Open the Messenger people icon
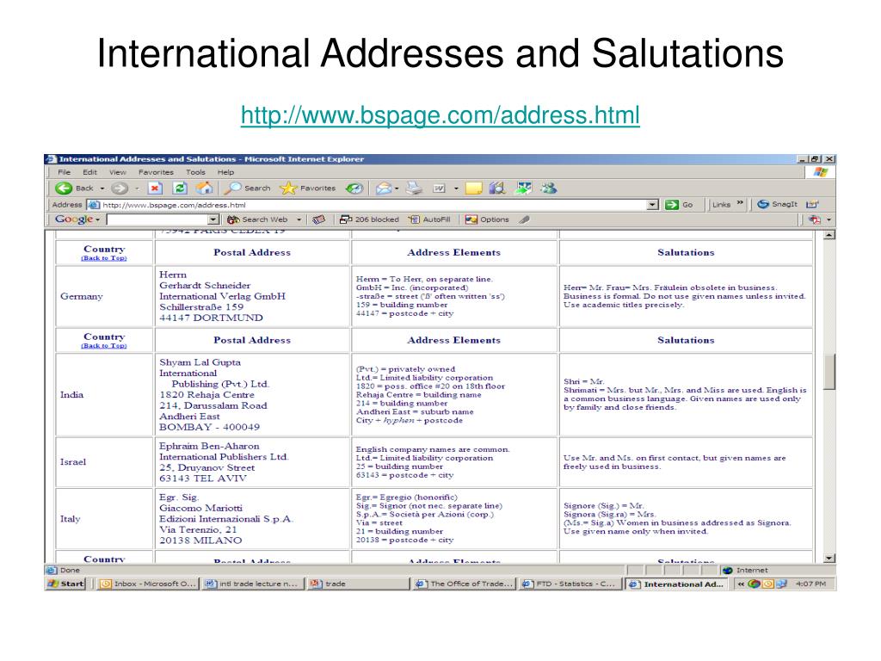This screenshot has height=661, width=881. coord(549,188)
